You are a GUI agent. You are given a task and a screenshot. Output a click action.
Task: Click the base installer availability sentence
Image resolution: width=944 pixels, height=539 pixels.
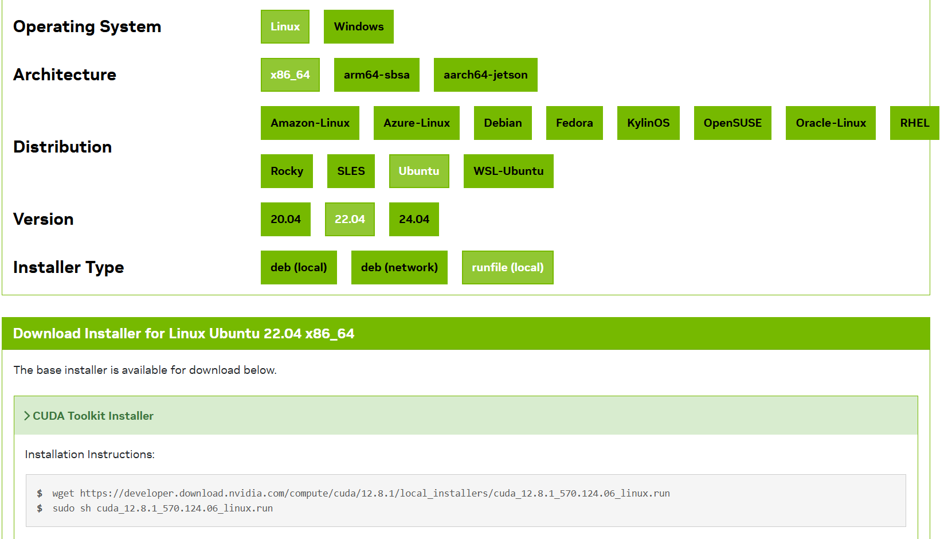point(145,370)
